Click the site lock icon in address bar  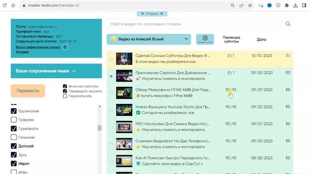pyautogui.click(x=24, y=5)
